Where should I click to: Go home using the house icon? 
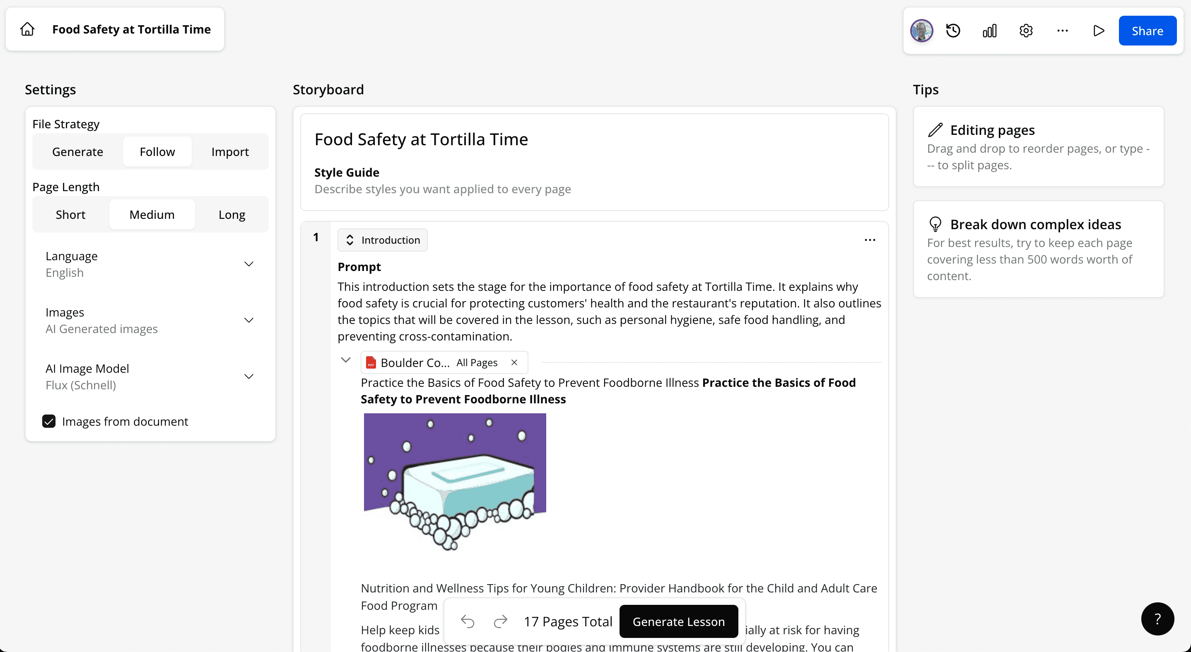27,29
